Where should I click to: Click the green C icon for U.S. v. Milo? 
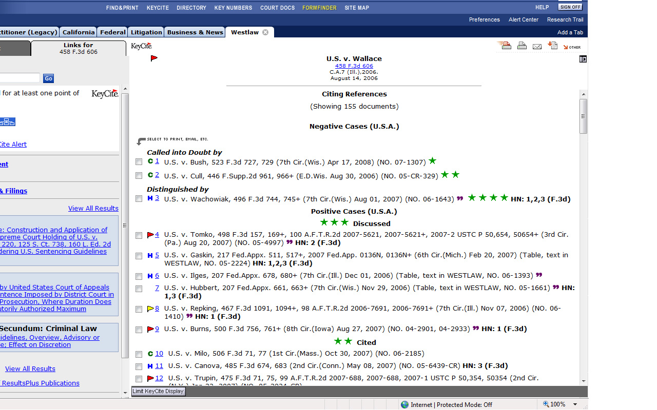click(x=150, y=354)
